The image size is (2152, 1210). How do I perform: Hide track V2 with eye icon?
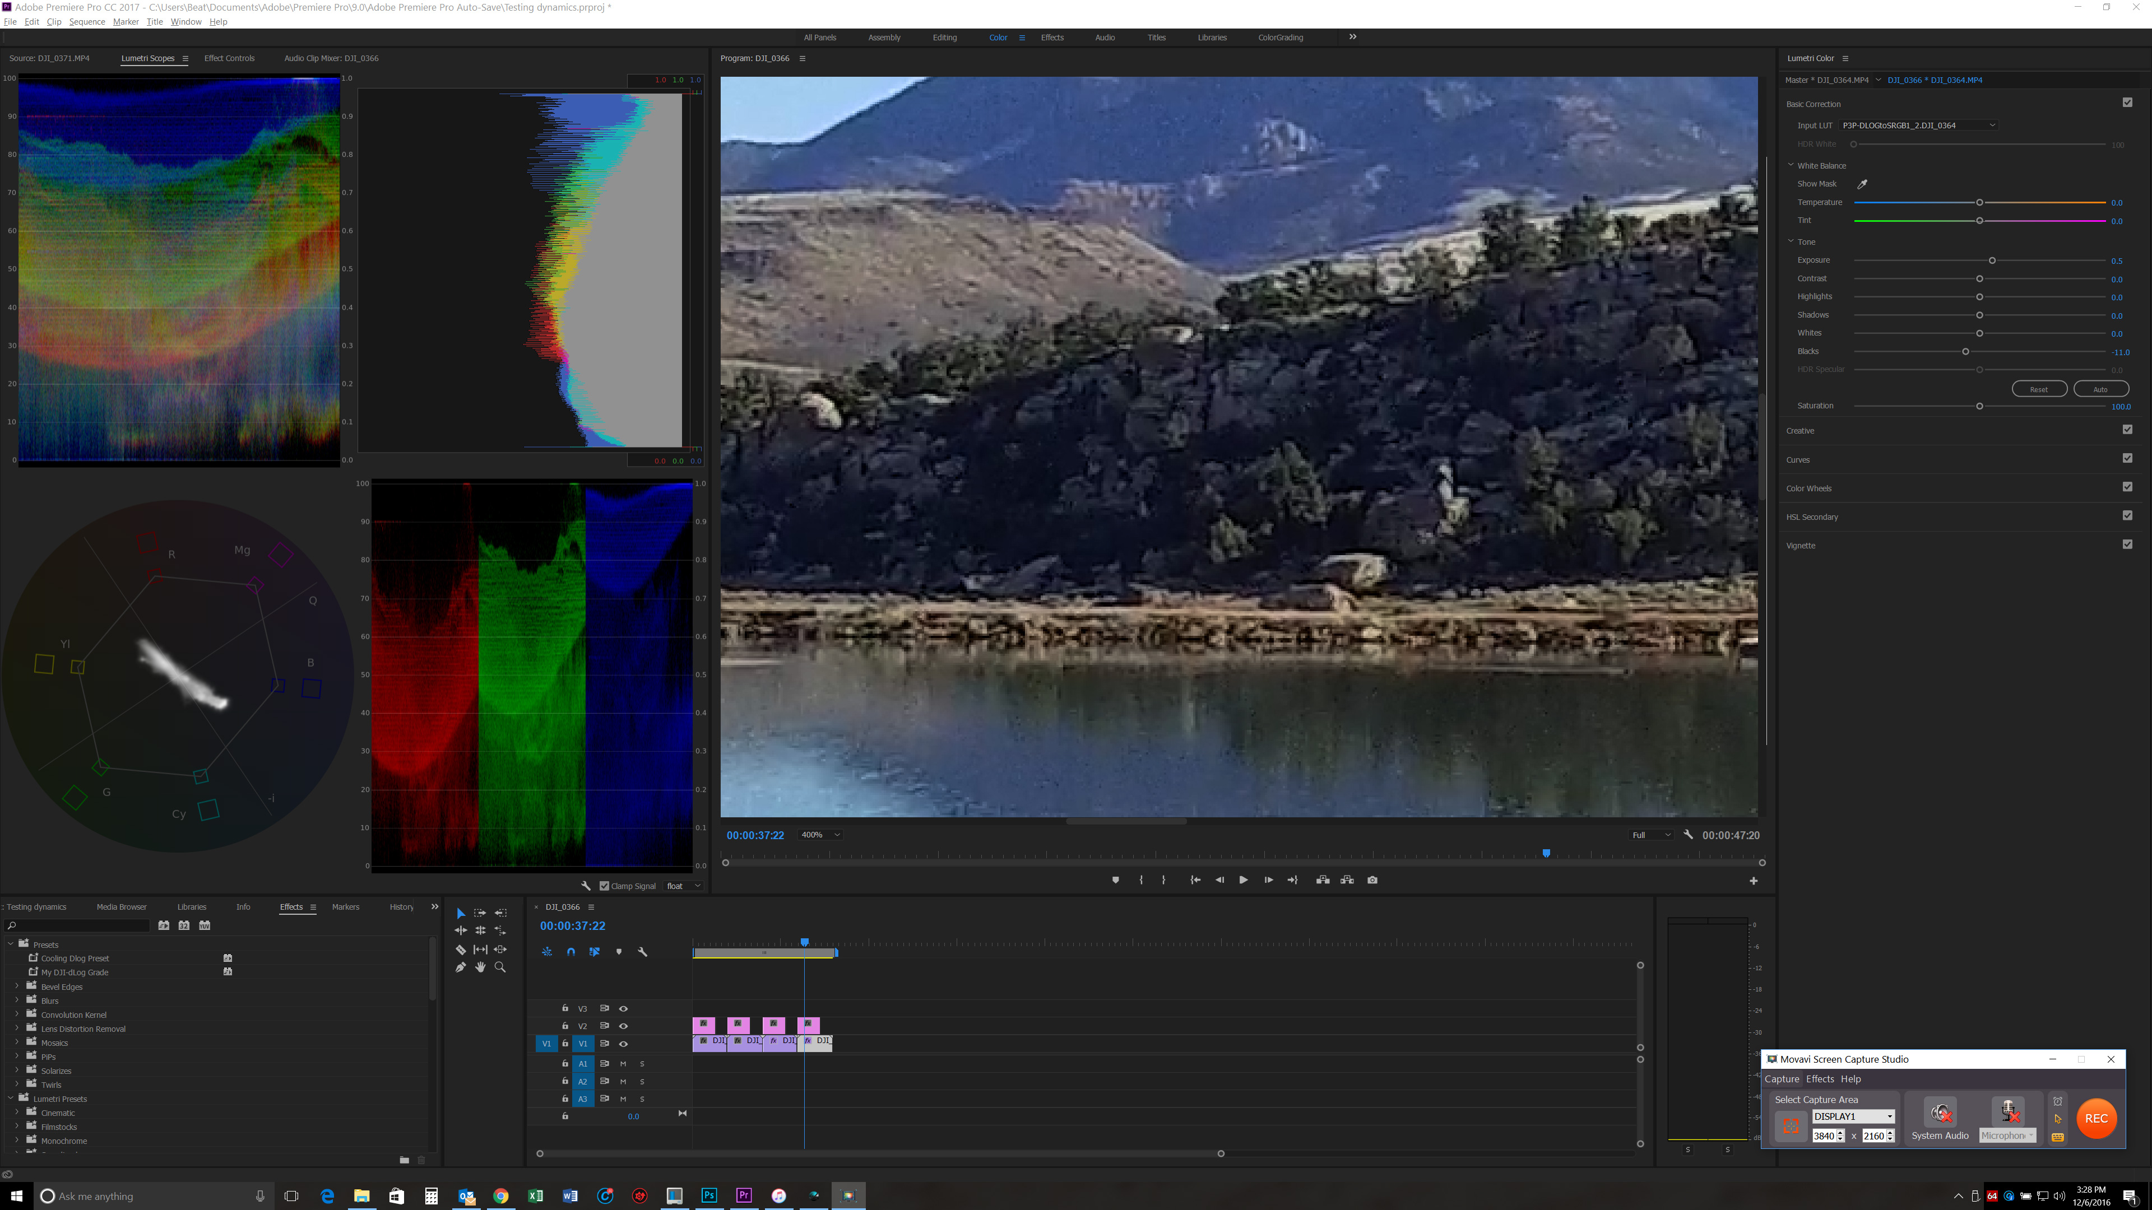(623, 1026)
